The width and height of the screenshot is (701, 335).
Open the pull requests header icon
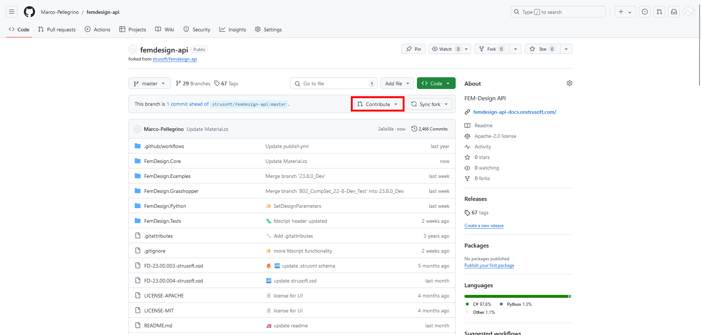coord(659,12)
